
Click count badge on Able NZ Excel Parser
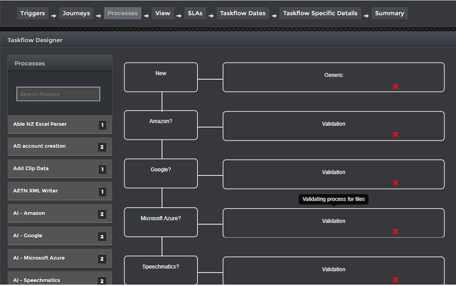tap(103, 125)
